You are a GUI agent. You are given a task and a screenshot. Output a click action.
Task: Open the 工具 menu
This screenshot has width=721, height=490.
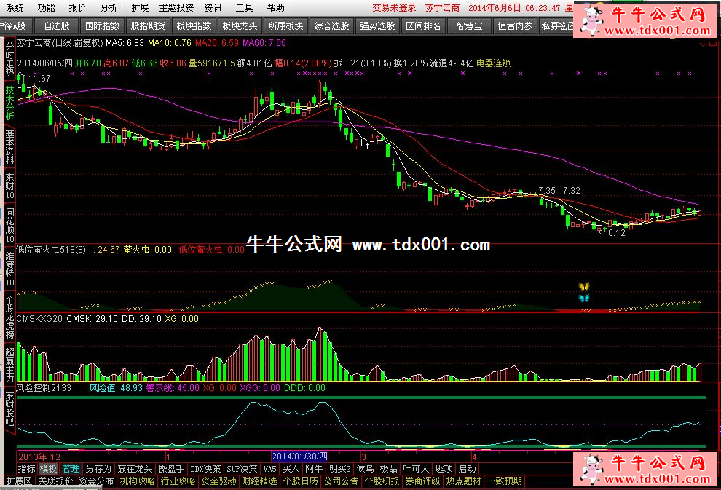(244, 7)
